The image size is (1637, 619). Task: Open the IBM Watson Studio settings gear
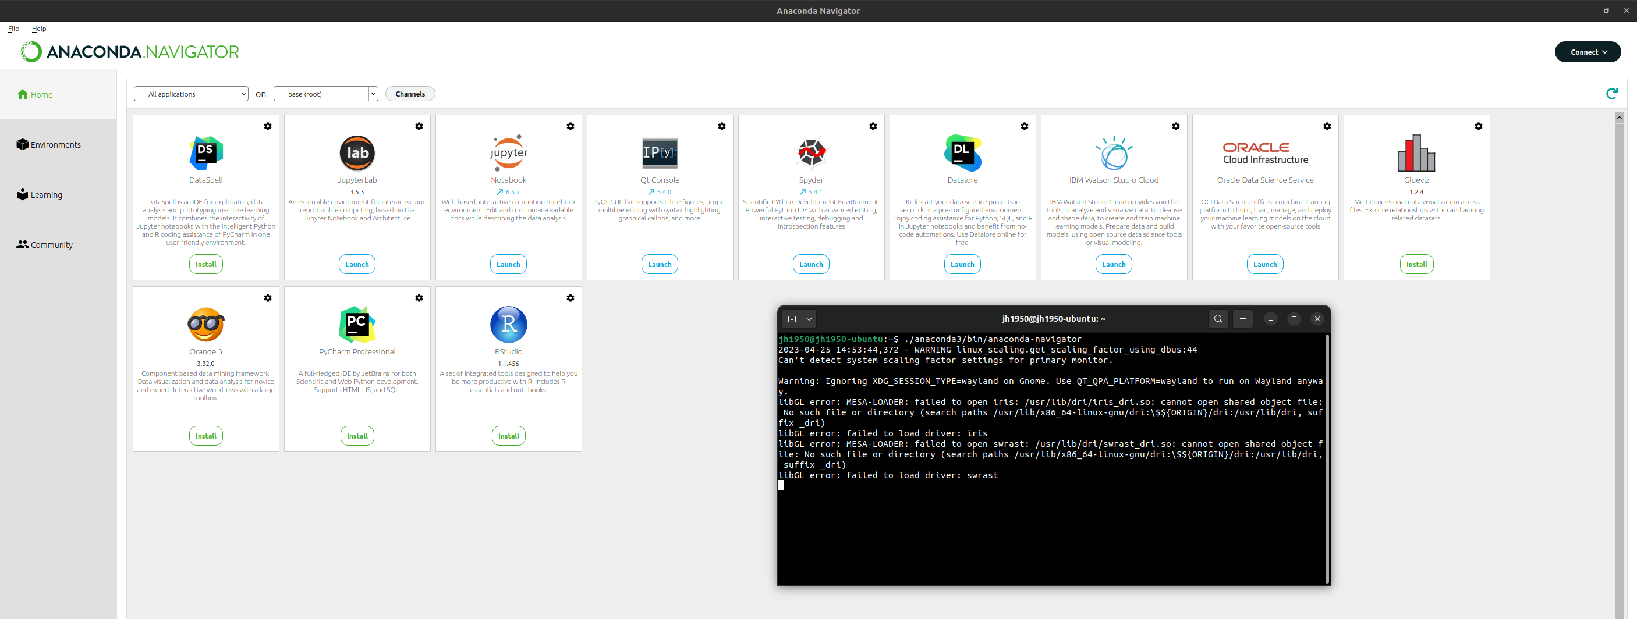point(1175,126)
